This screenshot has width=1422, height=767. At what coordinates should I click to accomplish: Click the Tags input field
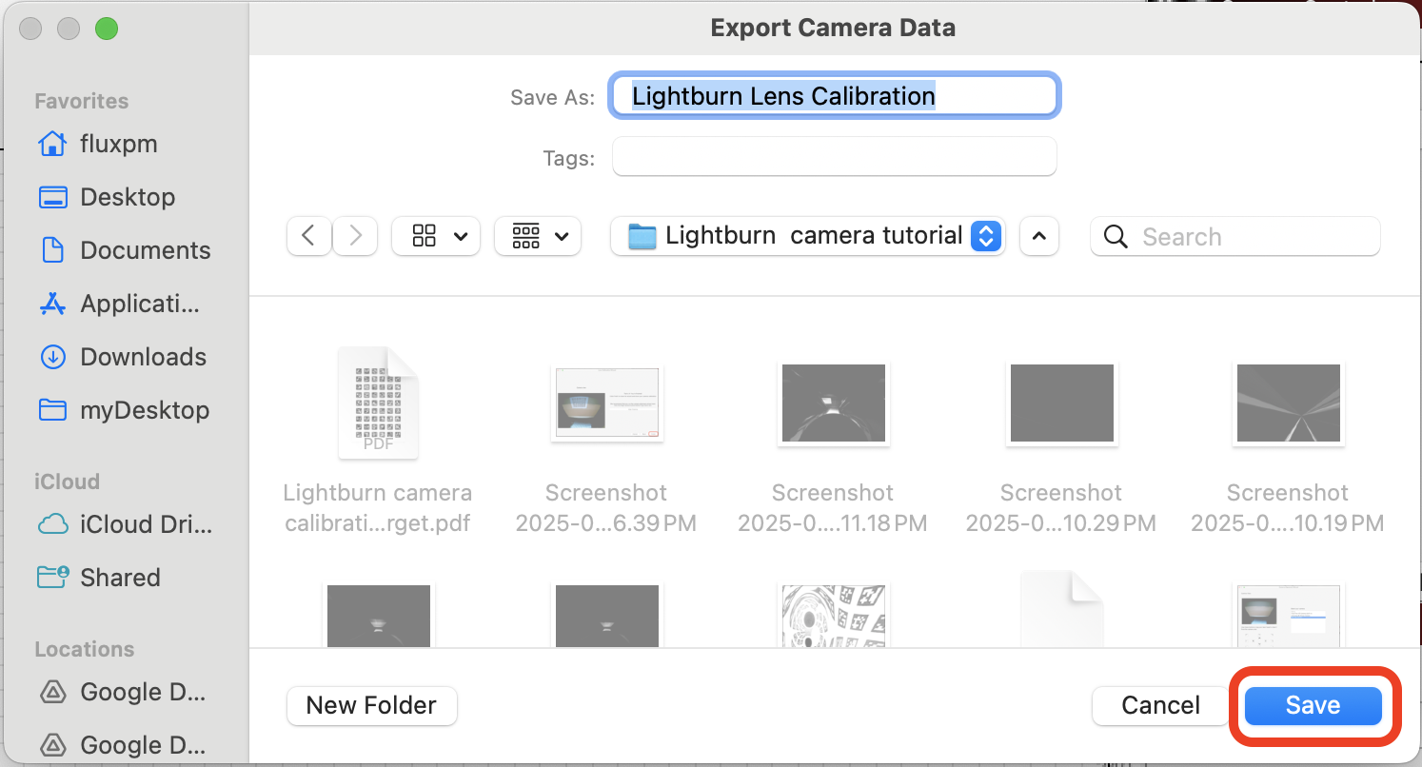pos(834,157)
